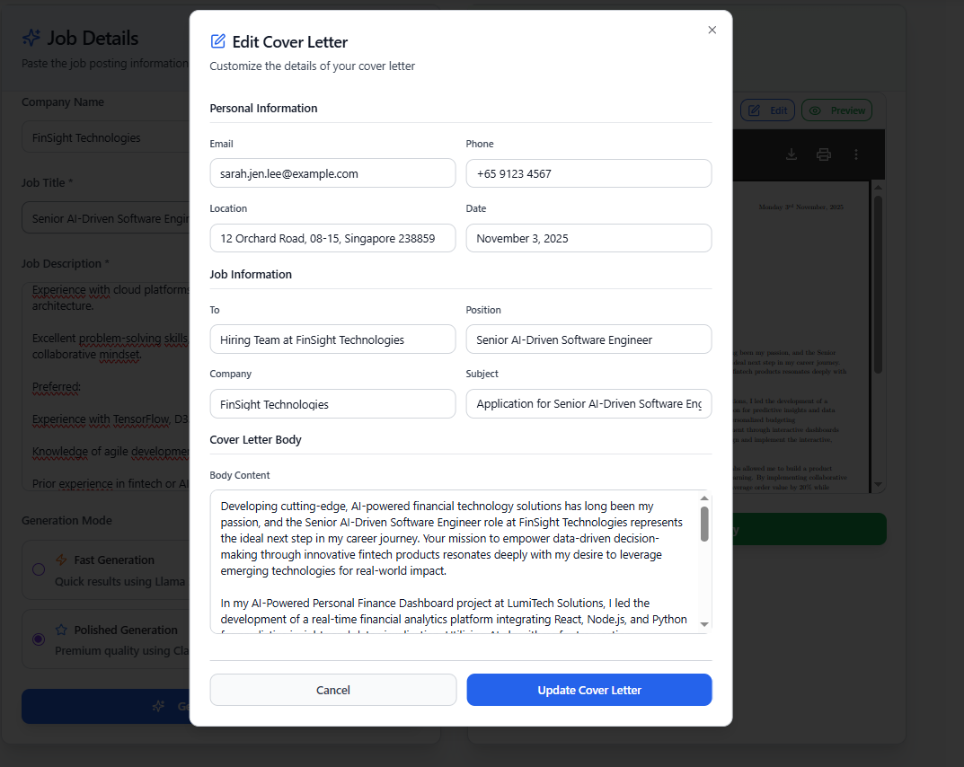The width and height of the screenshot is (964, 767).
Task: Click into the Email input field
Action: [x=332, y=173]
